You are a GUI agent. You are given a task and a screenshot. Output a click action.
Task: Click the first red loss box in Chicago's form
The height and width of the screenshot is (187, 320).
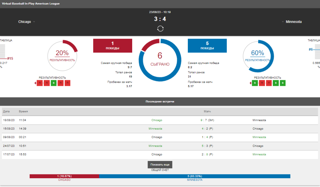tap(39, 83)
